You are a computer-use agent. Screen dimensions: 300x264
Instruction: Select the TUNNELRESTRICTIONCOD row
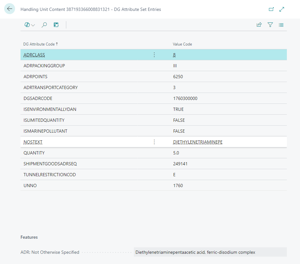[x=154, y=175]
